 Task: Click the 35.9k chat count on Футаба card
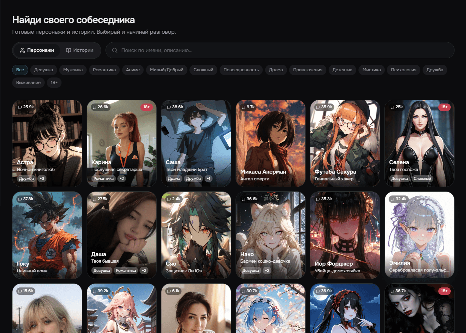pos(324,107)
